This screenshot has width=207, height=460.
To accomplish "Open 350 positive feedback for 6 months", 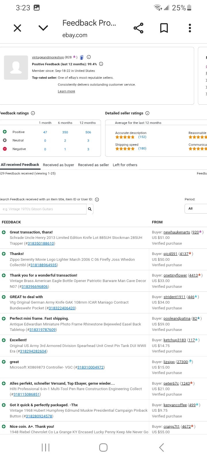I will point(65,132).
